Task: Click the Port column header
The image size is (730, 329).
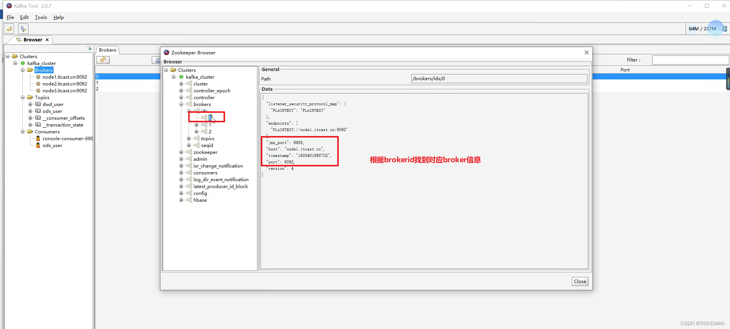Action: tap(625, 70)
